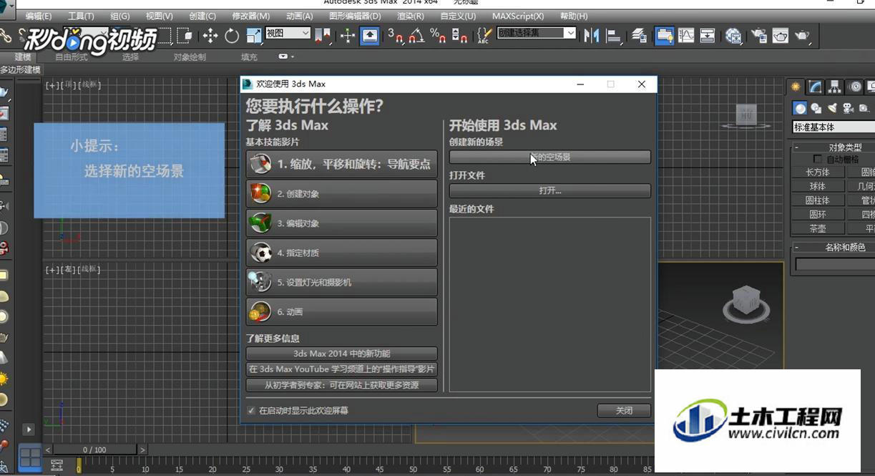Open the MAXScript(X) menu

coord(518,16)
